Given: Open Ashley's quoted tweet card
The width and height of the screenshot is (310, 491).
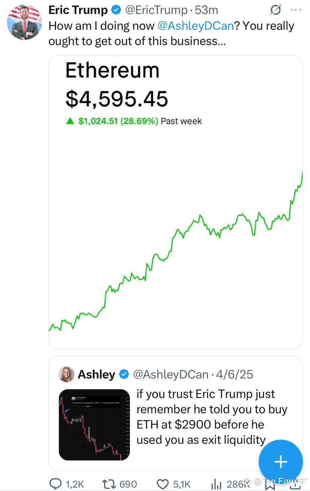Looking at the screenshot, I should 175,413.
